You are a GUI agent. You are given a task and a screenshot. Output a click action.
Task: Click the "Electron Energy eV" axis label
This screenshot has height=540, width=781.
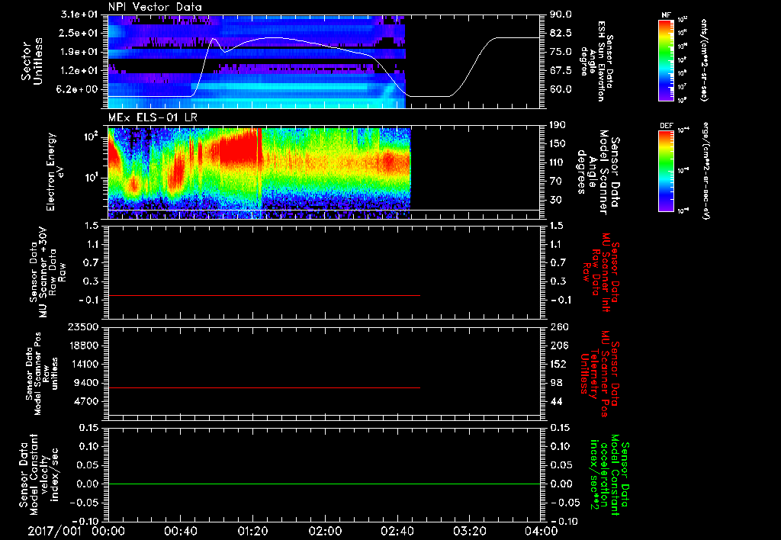click(x=56, y=172)
